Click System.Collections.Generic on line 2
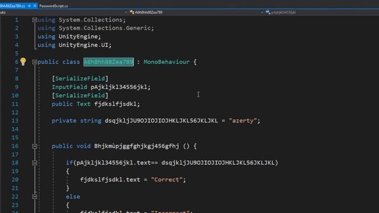The height and width of the screenshot is (213, 379). 105,28
